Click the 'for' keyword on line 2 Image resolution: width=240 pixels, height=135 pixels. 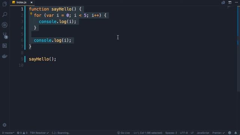[37, 15]
